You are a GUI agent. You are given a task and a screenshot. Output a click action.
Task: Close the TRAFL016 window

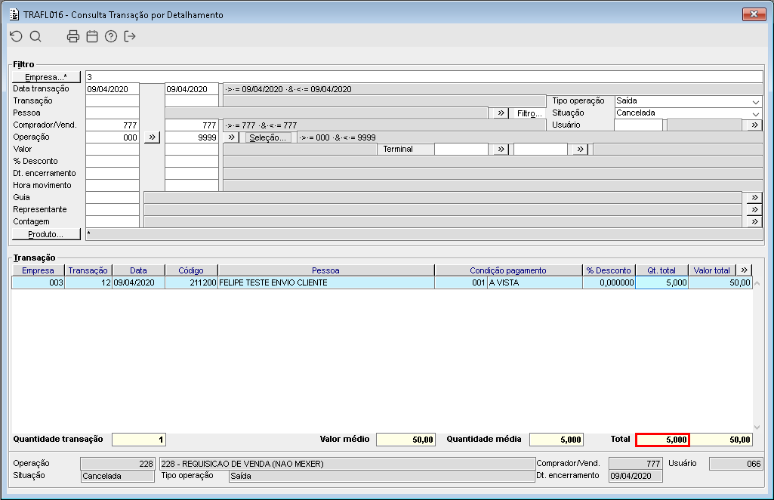(754, 14)
